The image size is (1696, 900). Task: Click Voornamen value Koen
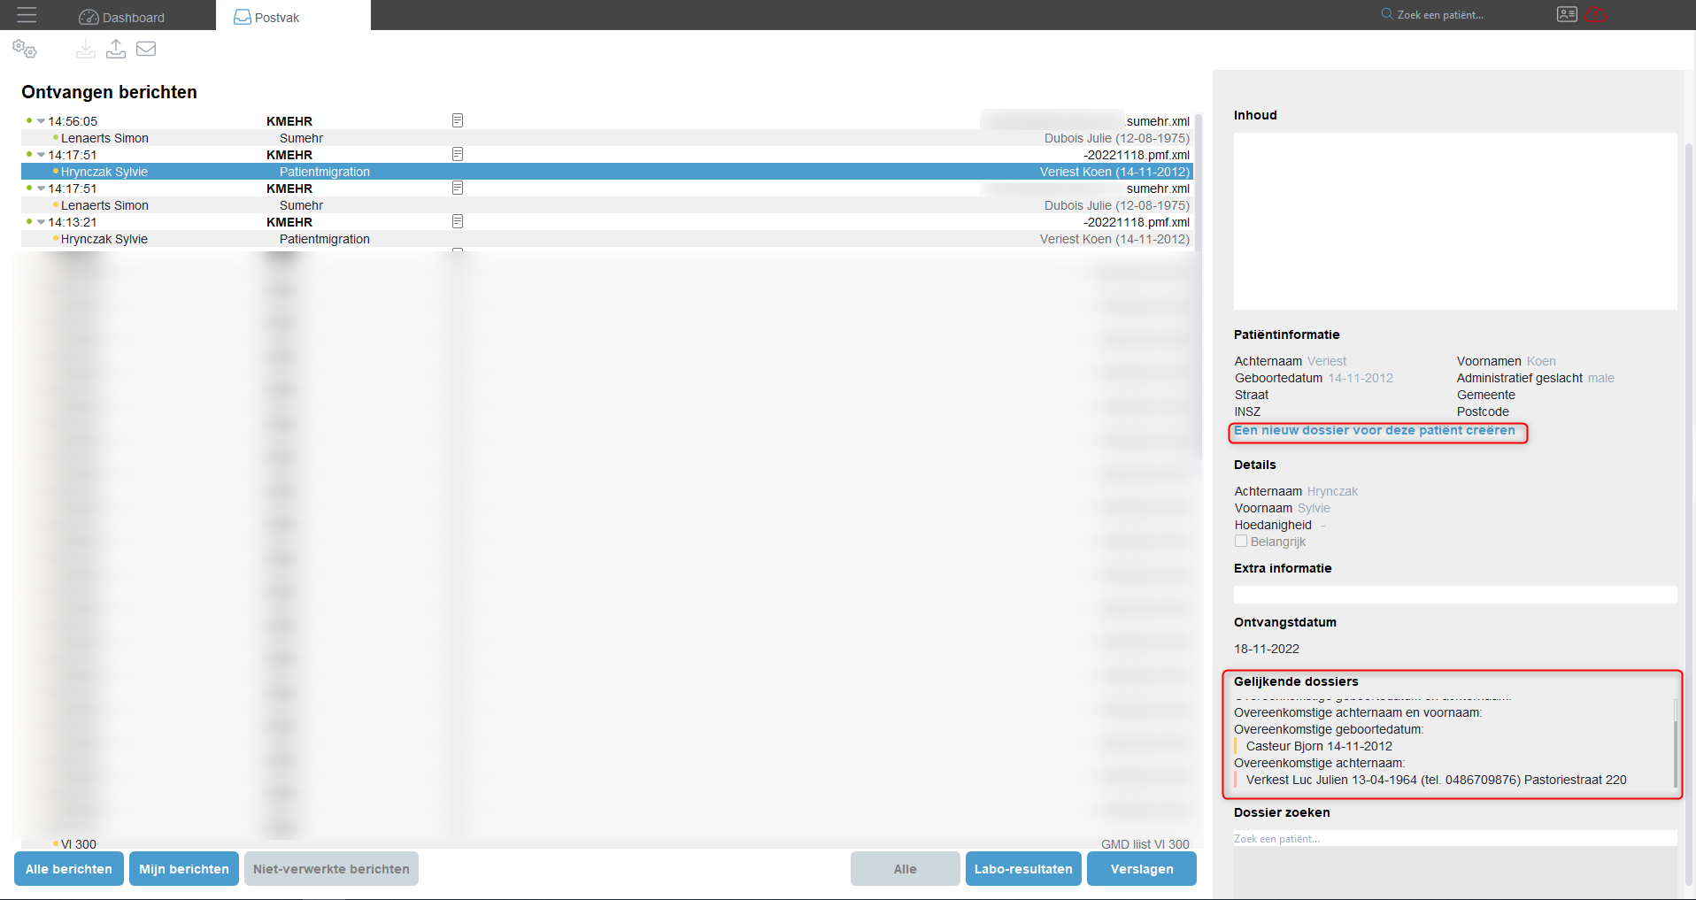[x=1541, y=361]
